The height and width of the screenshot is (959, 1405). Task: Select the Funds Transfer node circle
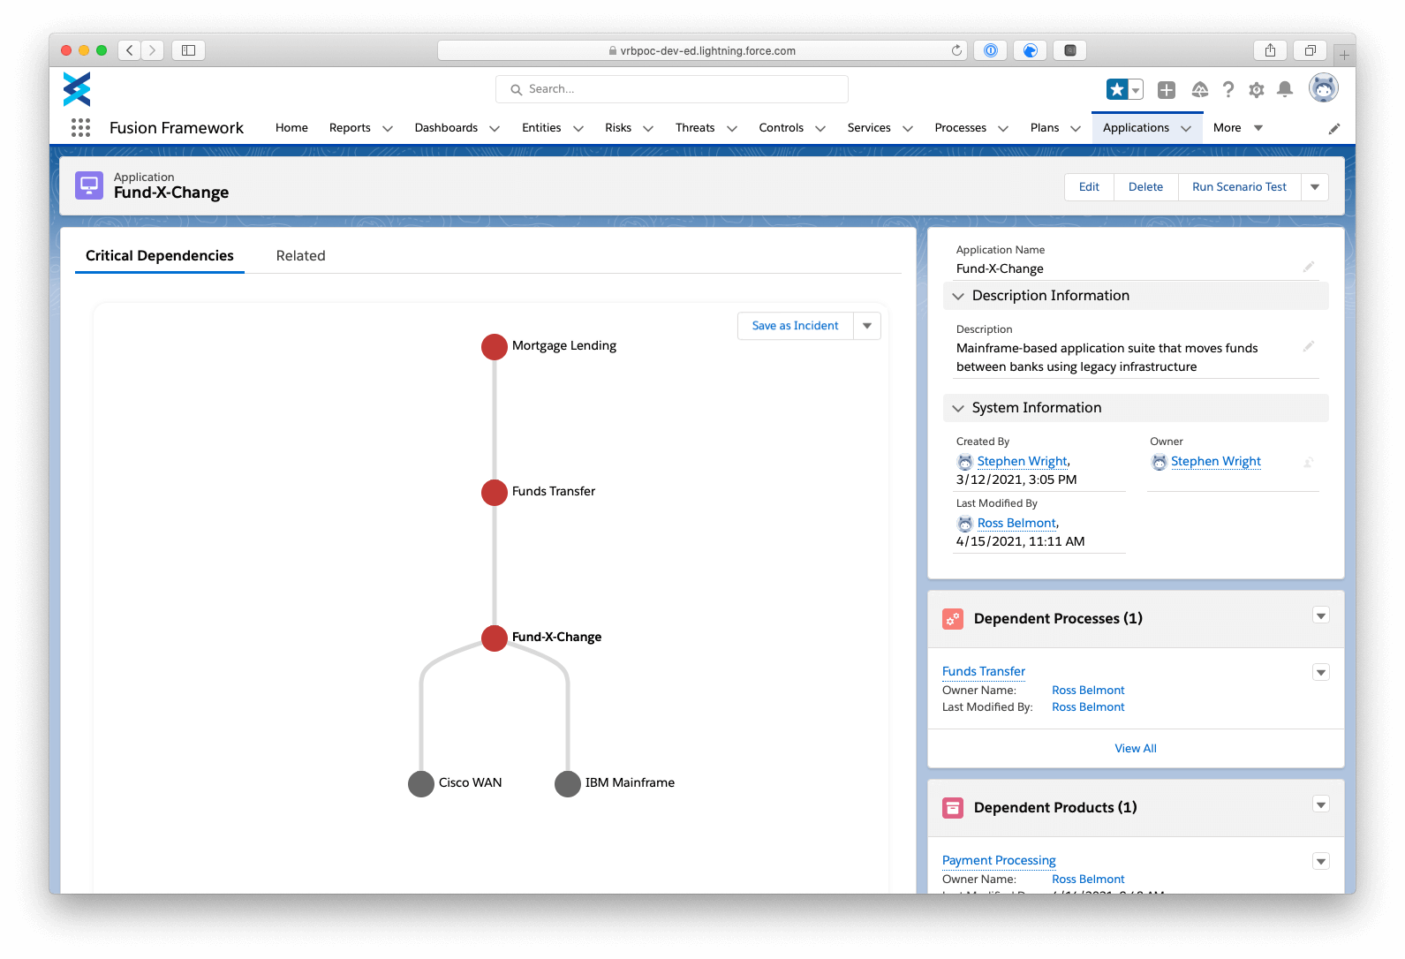pyautogui.click(x=495, y=493)
